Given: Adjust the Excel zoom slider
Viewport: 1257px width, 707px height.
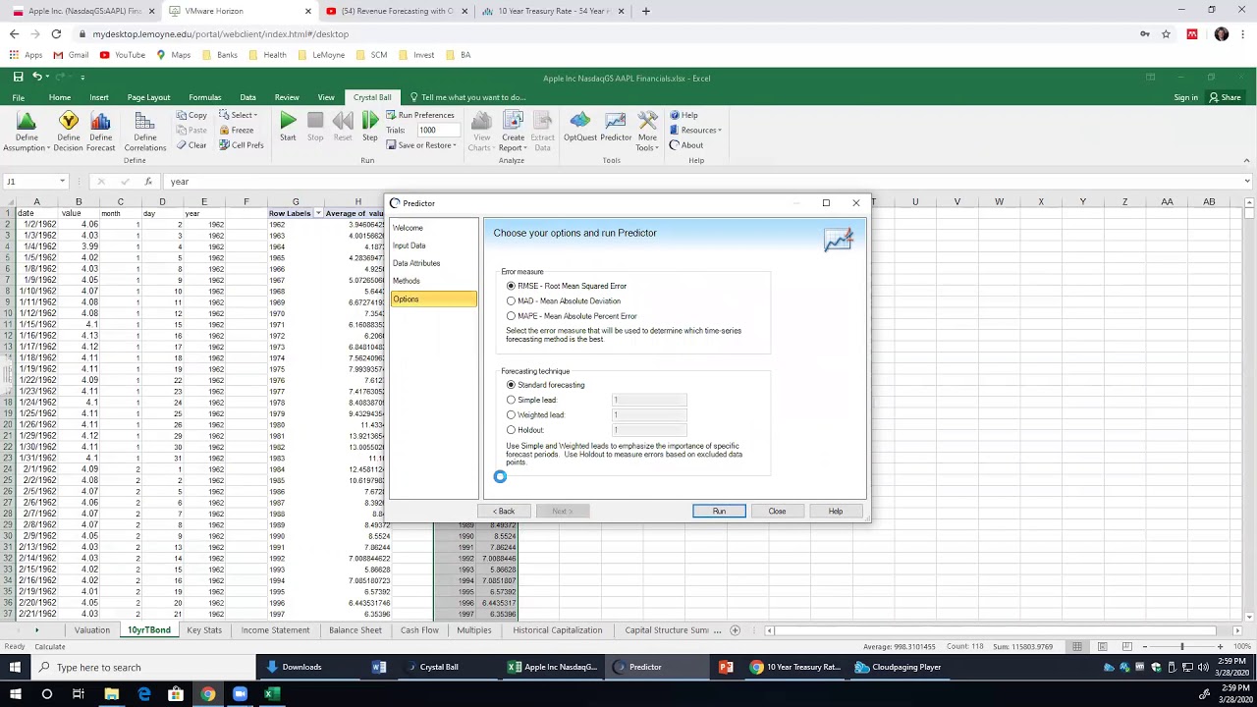Looking at the screenshot, I should click(x=1181, y=646).
